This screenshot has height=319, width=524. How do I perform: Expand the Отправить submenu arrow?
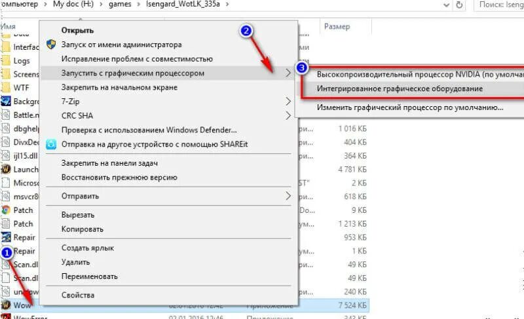[288, 196]
